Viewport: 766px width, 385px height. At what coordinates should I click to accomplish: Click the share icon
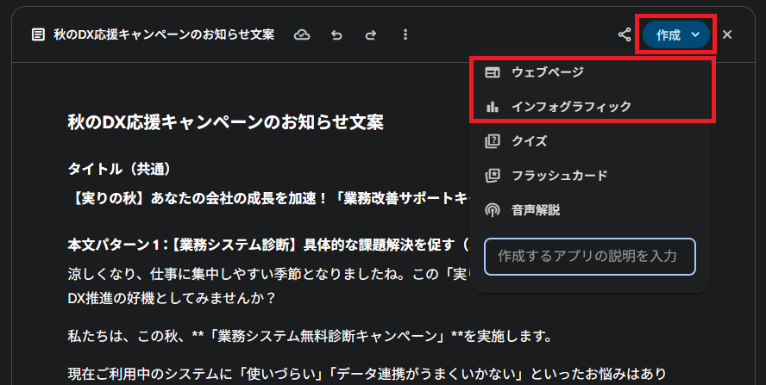click(x=625, y=35)
